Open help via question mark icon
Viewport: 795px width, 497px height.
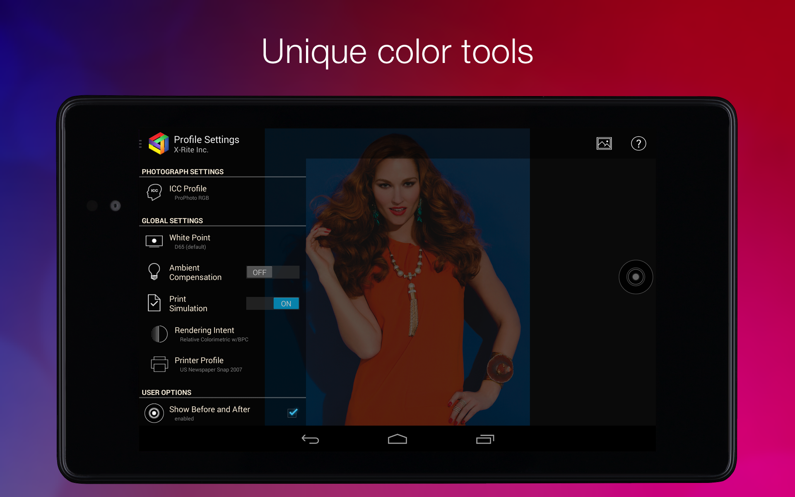pos(638,144)
